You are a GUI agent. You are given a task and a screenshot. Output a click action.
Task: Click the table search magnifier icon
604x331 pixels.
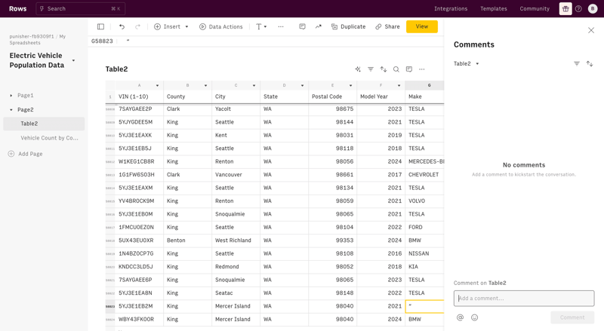pyautogui.click(x=396, y=69)
